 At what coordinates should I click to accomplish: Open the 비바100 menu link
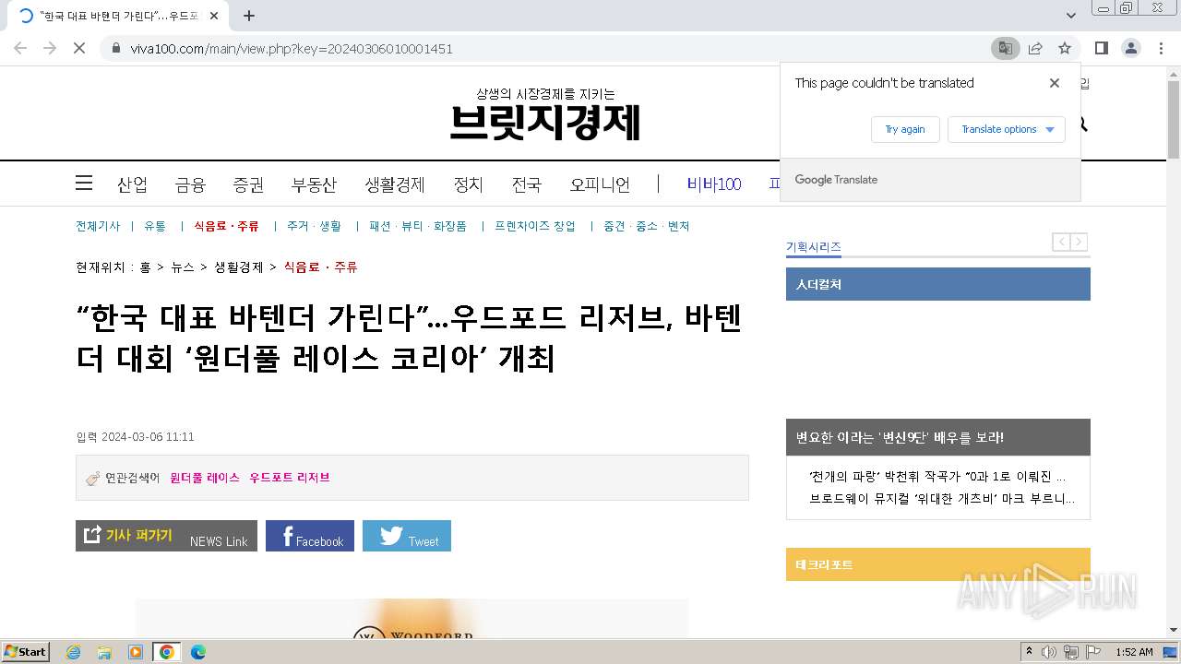(714, 184)
